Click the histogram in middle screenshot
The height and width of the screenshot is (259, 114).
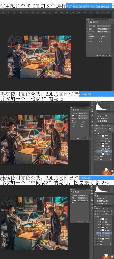click(103, 106)
